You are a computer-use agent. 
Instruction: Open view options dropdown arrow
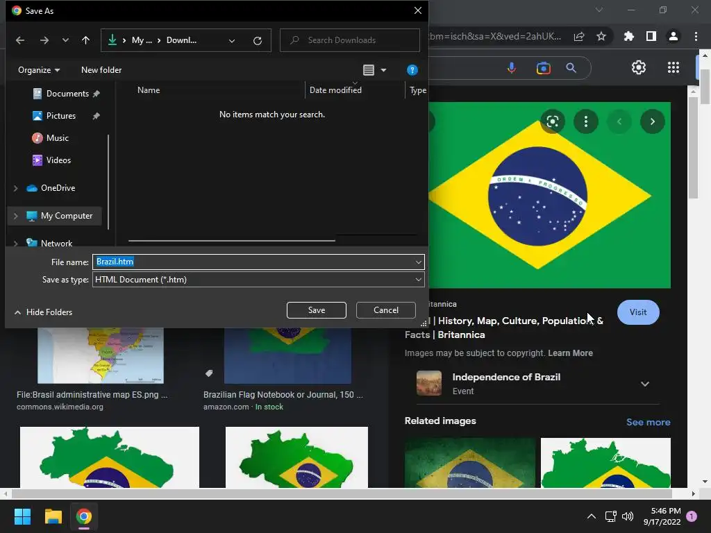[383, 70]
